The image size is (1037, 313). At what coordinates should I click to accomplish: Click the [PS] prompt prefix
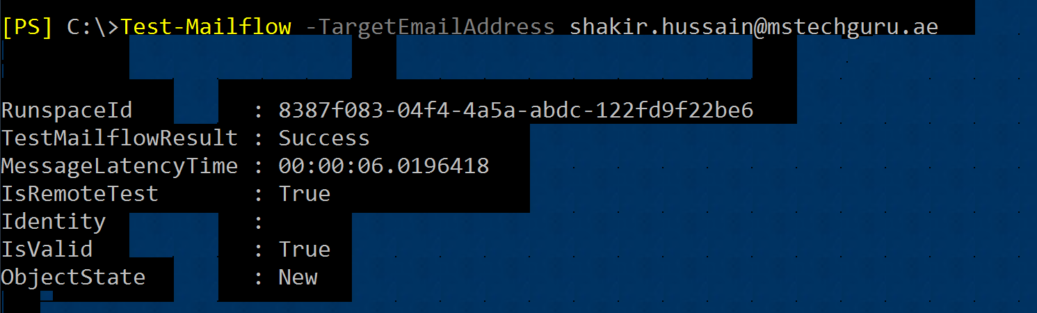pos(27,27)
